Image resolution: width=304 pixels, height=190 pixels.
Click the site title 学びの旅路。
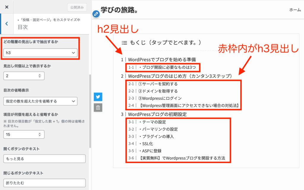(x=119, y=10)
